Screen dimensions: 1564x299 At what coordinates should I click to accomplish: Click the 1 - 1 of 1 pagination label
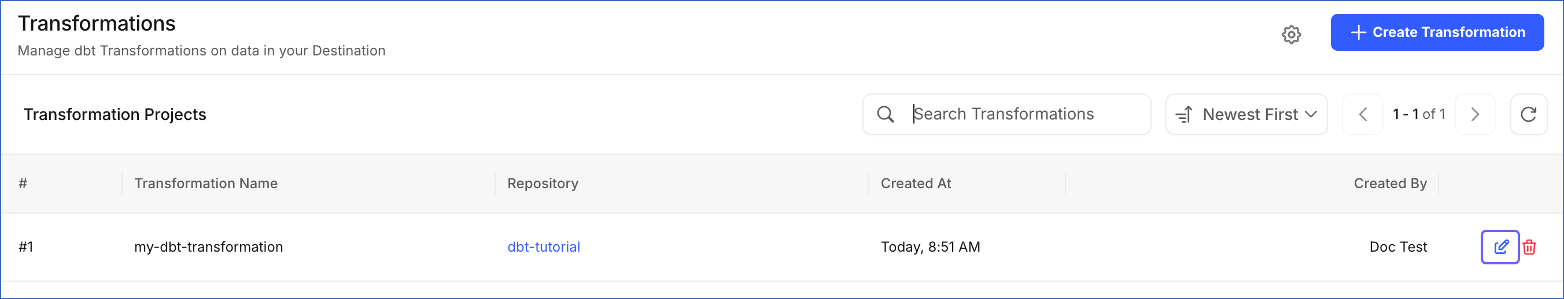coord(1419,114)
